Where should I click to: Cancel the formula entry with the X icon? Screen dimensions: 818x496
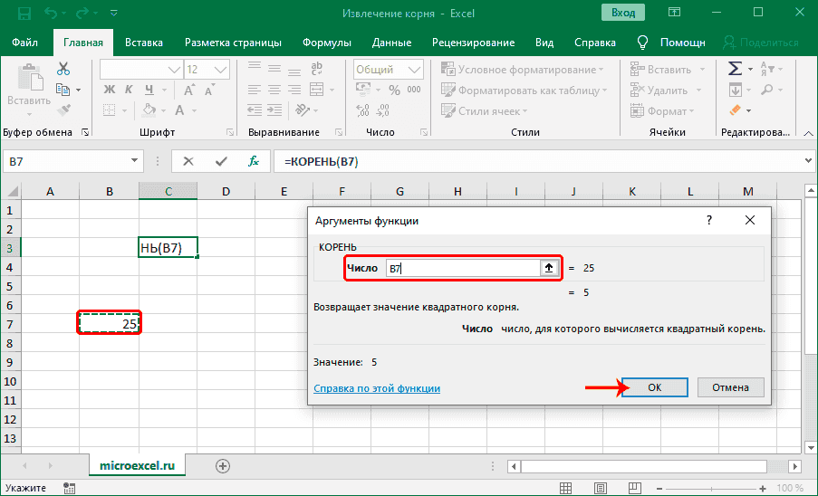pyautogui.click(x=188, y=161)
